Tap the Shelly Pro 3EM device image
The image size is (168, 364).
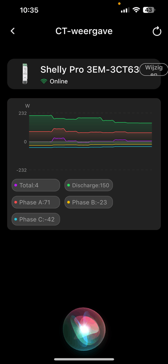[x=25, y=74]
